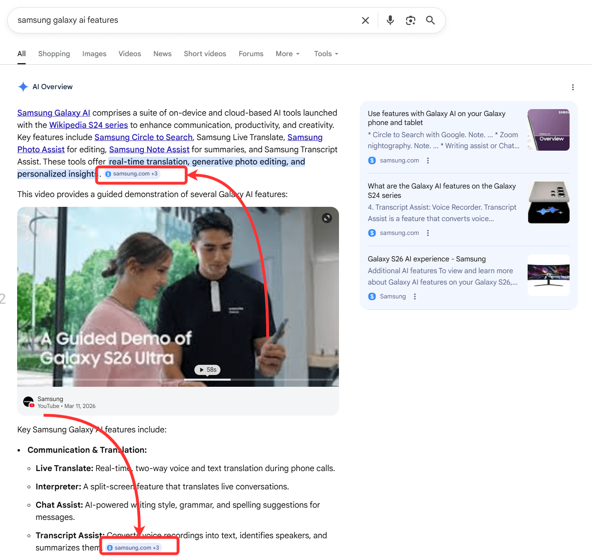Open the Wikipedia S24 series link
This screenshot has width=592, height=559.
(x=88, y=125)
